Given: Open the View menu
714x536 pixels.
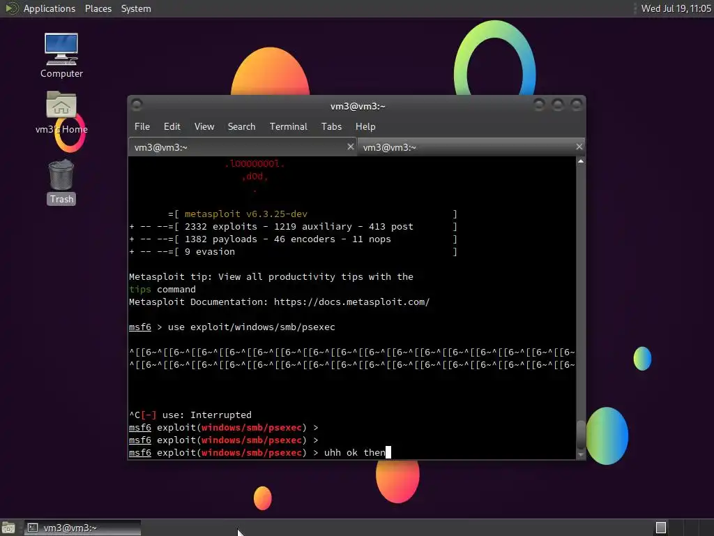Looking at the screenshot, I should click(204, 127).
